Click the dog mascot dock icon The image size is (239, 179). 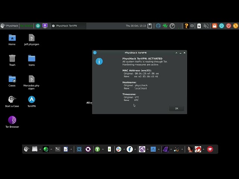point(177,149)
